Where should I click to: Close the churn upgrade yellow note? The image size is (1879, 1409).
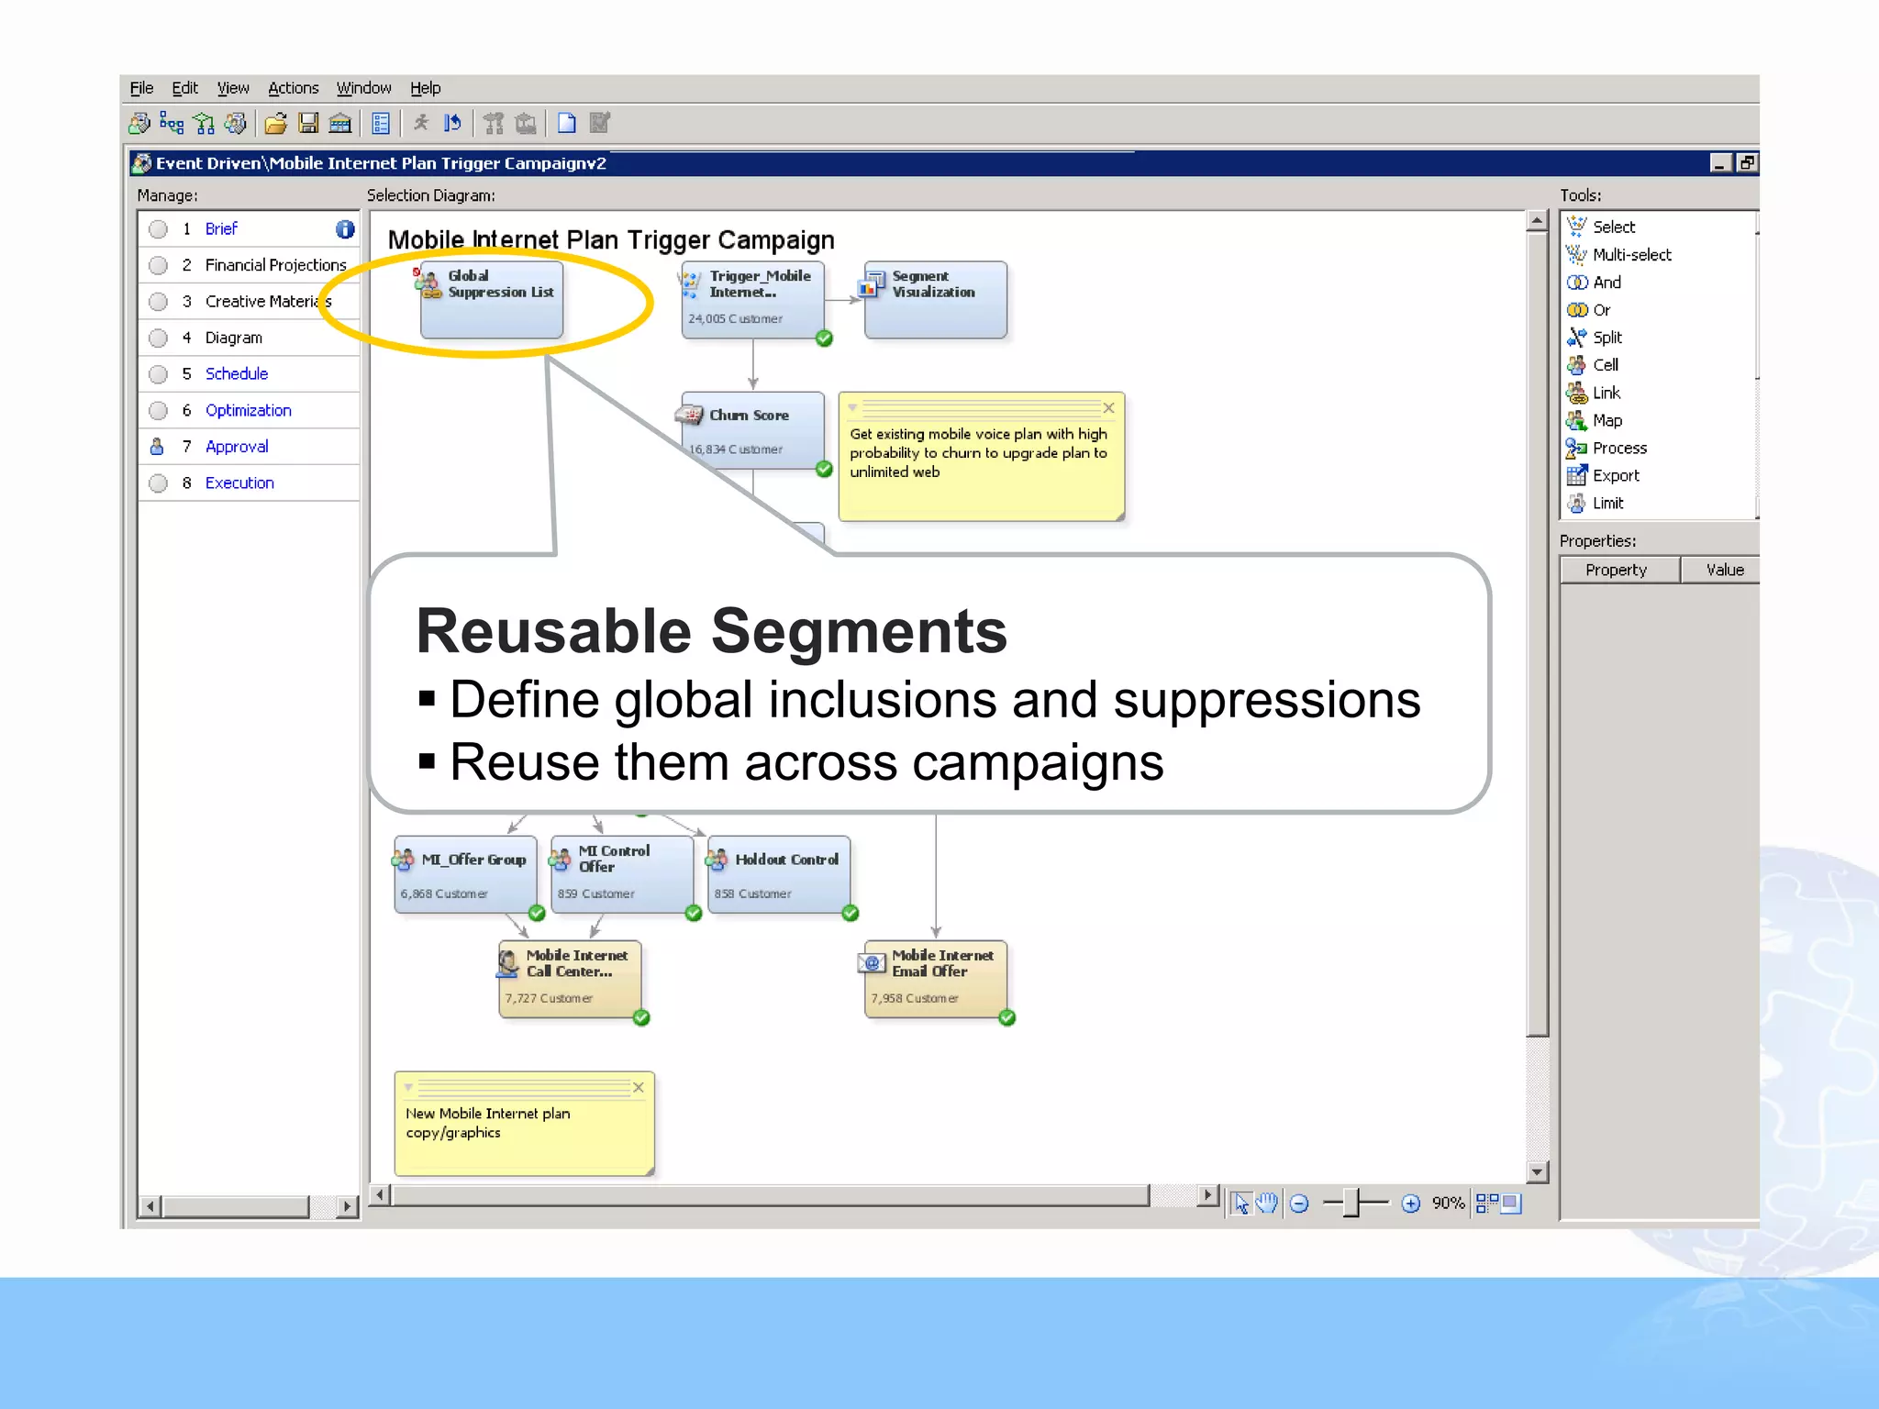click(x=1108, y=408)
